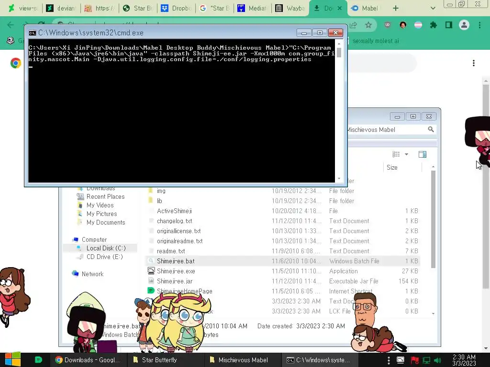Switch to Downloads - Google Chrome taskbar item

[88, 360]
